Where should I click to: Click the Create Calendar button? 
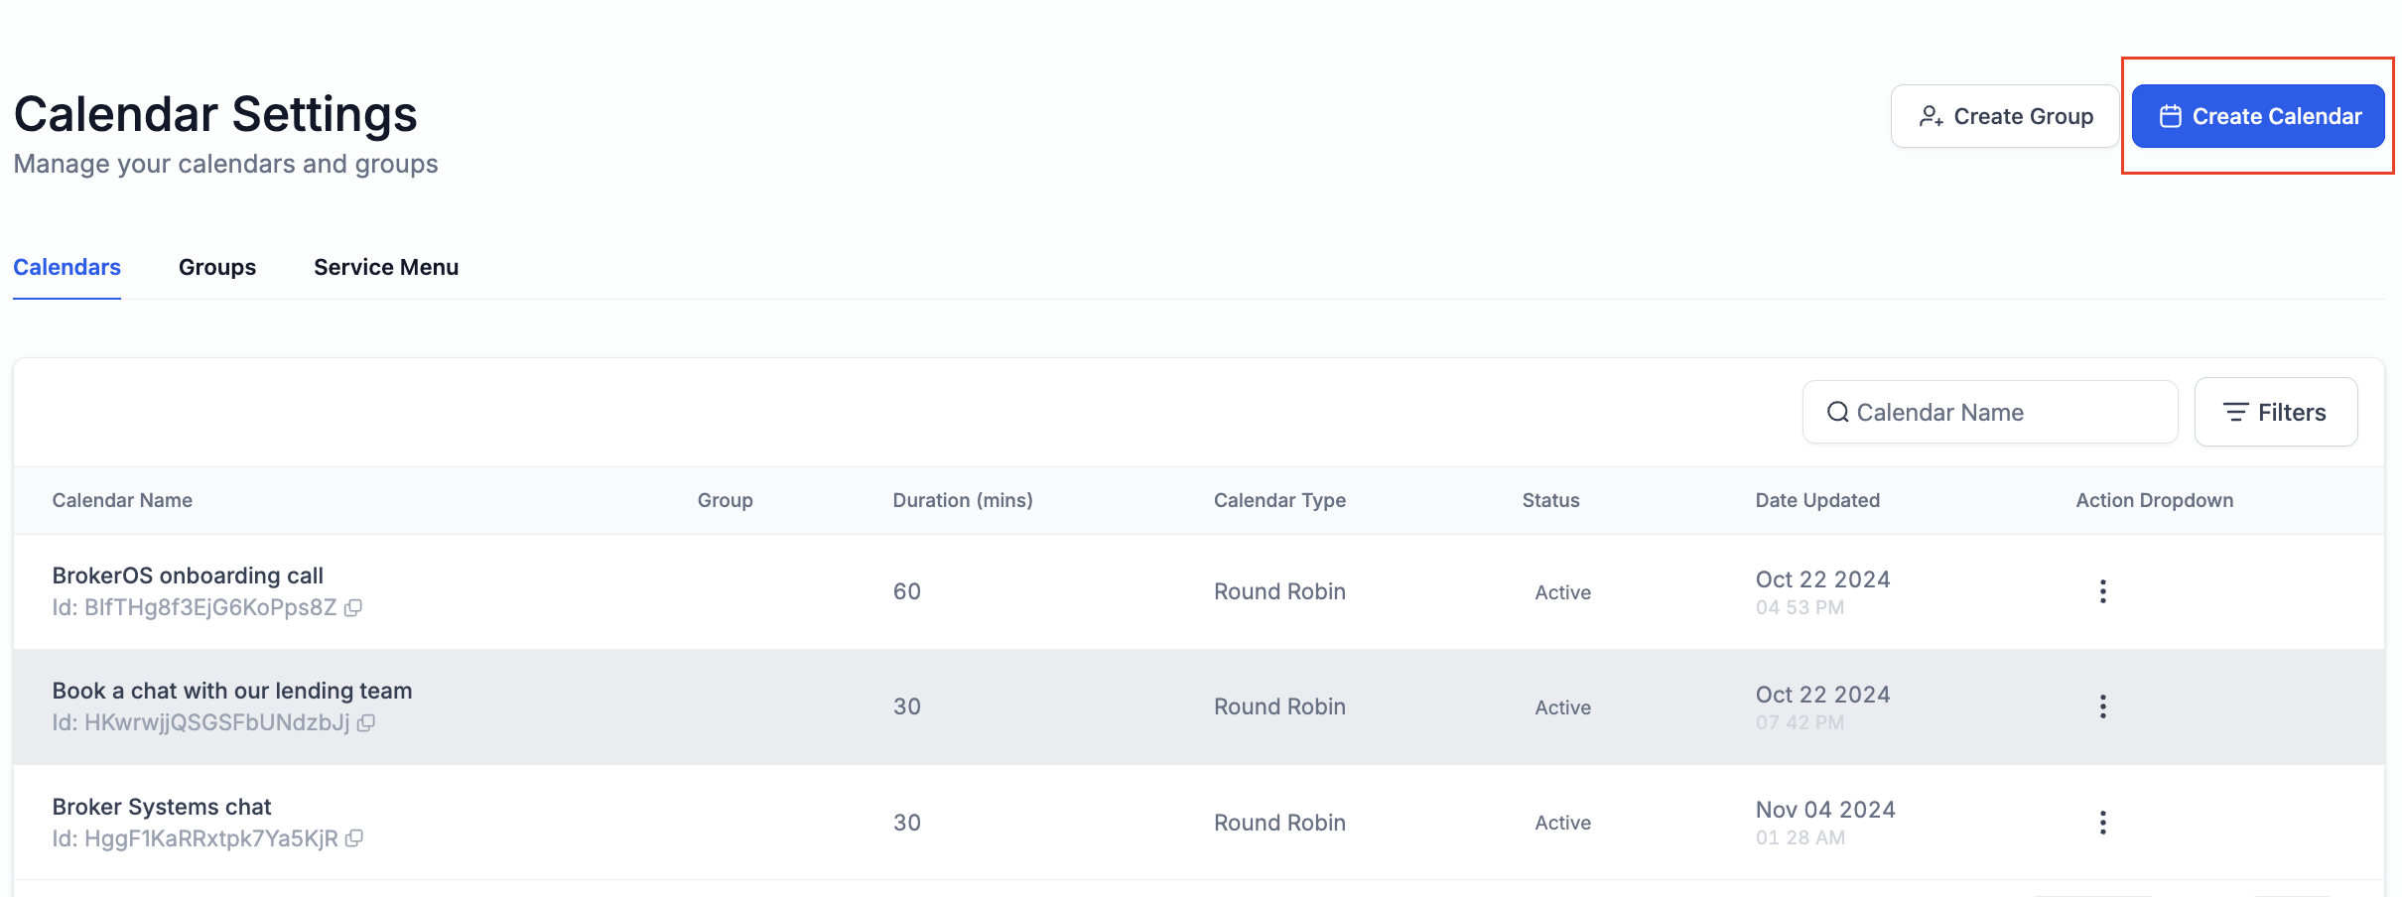(x=2258, y=116)
